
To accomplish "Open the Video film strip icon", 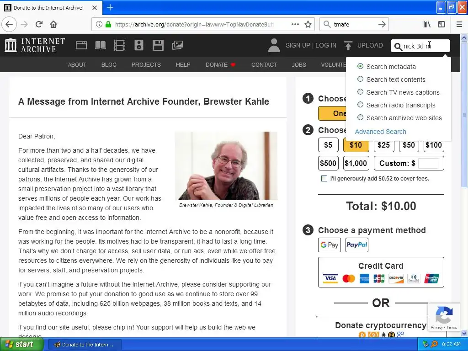I will 120,45.
